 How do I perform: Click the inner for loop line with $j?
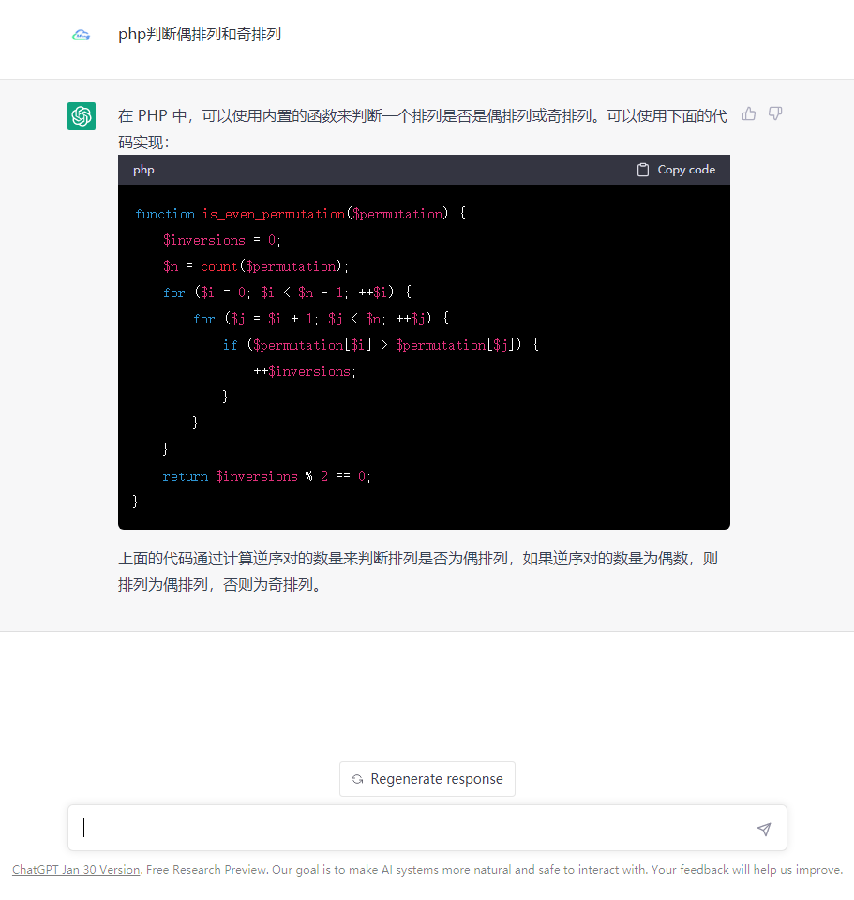click(x=321, y=319)
